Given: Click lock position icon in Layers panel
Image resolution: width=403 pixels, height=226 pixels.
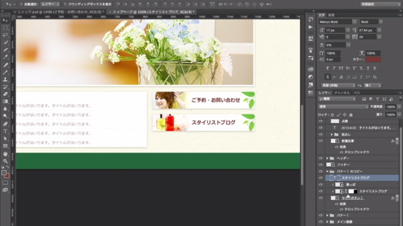Looking at the screenshot, I should point(344,115).
